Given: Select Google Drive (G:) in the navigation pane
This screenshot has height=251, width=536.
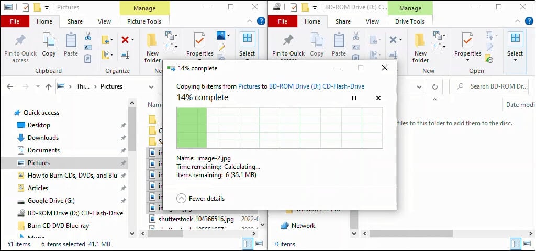Looking at the screenshot, I should 51,200.
